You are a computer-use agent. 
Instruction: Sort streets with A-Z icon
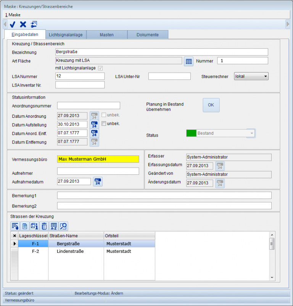(x=54, y=226)
